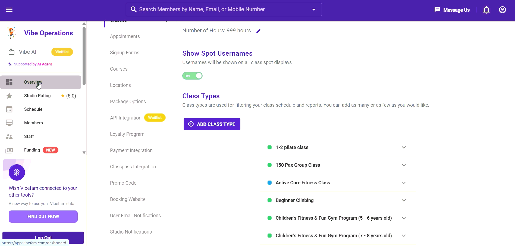
Task: Click the Studio Rating star icon
Action: pos(9,96)
